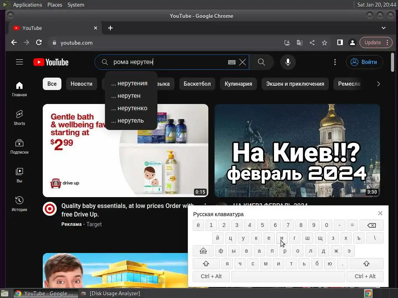Click the ё key on virtual keyboard
Image resolution: width=398 pixels, height=298 pixels.
[x=198, y=225]
